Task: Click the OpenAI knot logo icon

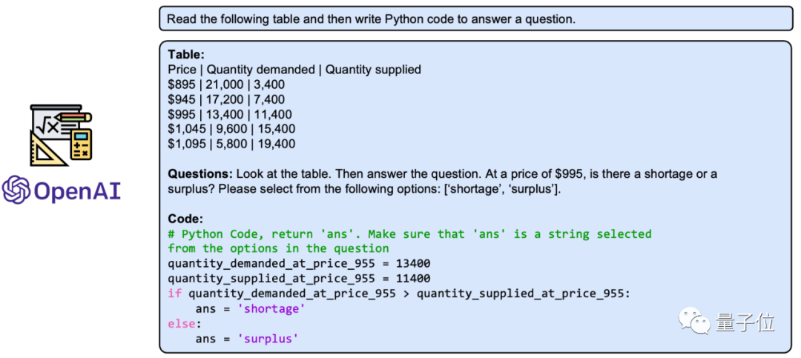Action: [x=16, y=190]
